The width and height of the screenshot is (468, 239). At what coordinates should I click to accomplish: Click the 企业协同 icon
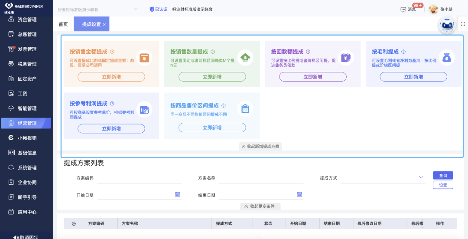click(x=11, y=182)
